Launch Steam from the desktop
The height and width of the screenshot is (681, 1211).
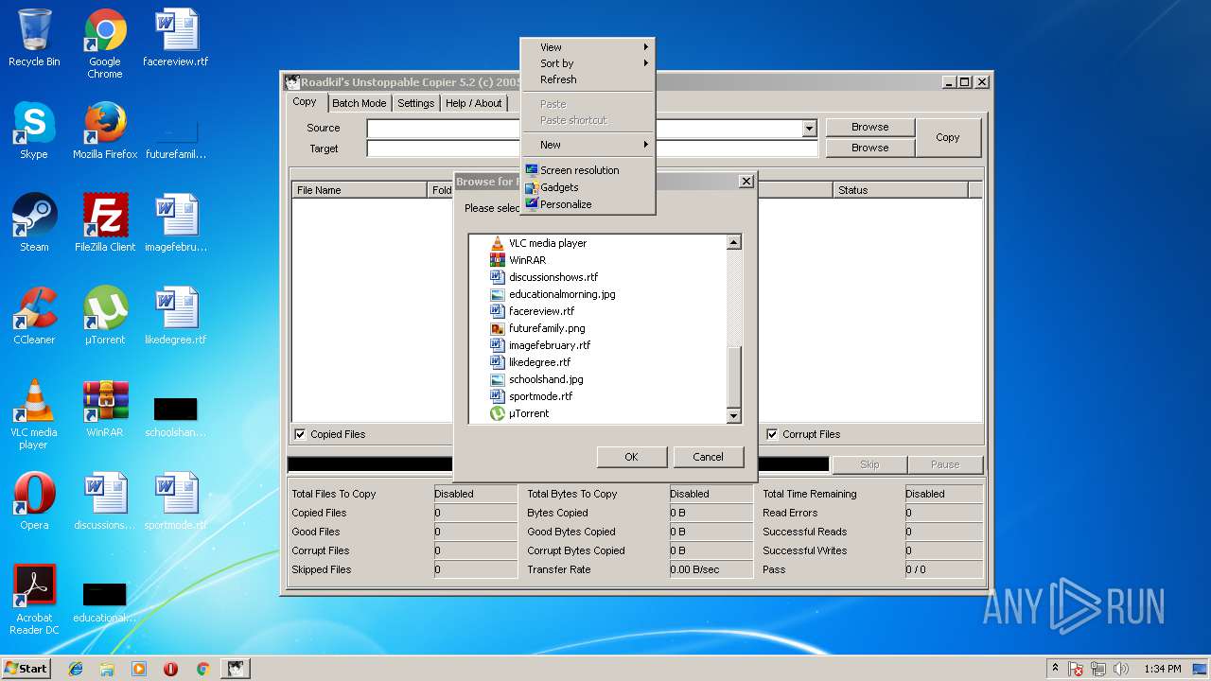(x=34, y=223)
